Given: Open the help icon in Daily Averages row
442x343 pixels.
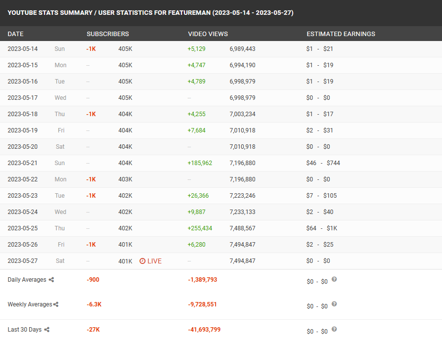Looking at the screenshot, I should [334, 279].
